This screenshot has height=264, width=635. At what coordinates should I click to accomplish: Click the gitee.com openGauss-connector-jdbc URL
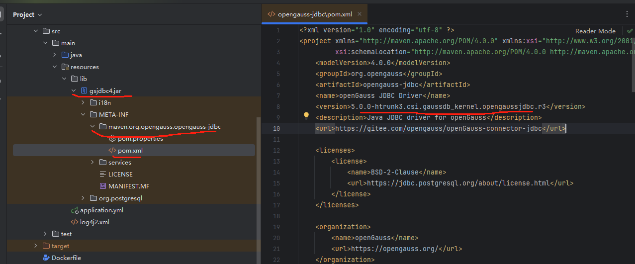coord(438,128)
